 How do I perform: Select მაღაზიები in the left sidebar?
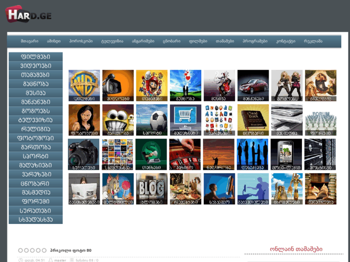36,165
